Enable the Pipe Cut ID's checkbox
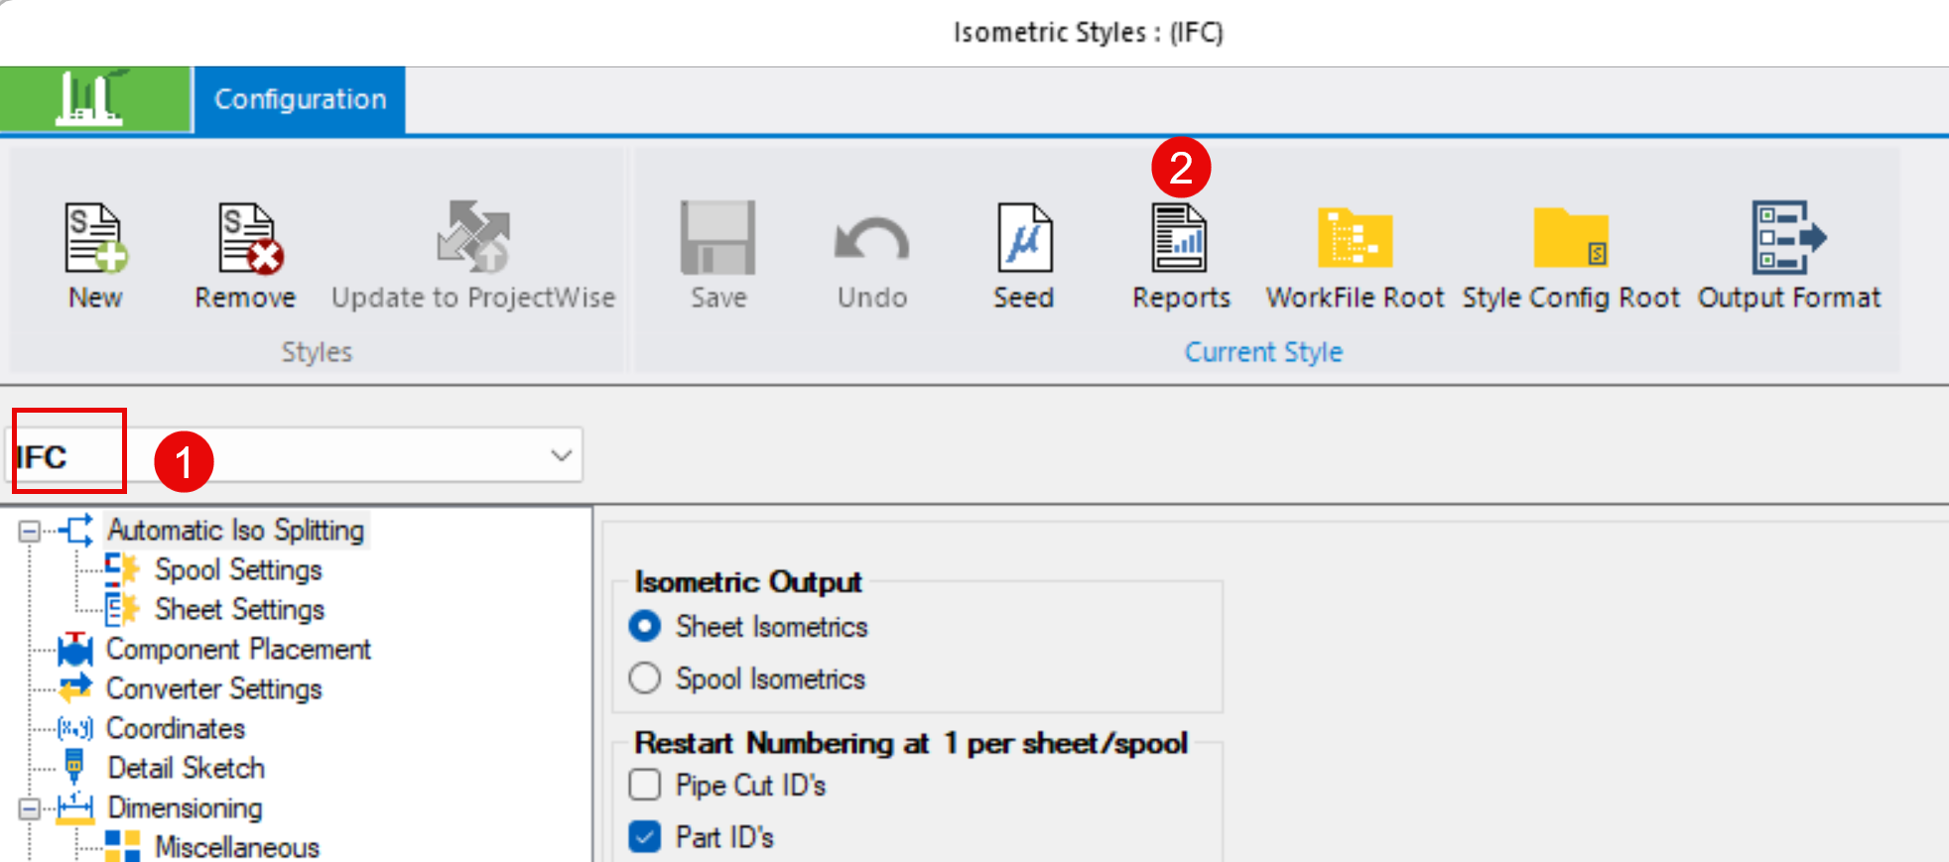The width and height of the screenshot is (1949, 862). 645,785
